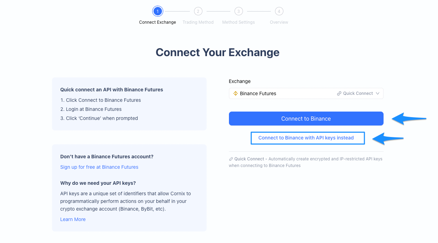438x243 pixels.
Task: Go to step 1 circle
Action: click(157, 12)
